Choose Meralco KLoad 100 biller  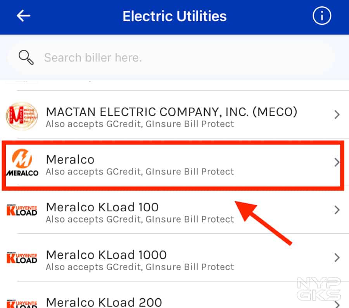(102, 207)
